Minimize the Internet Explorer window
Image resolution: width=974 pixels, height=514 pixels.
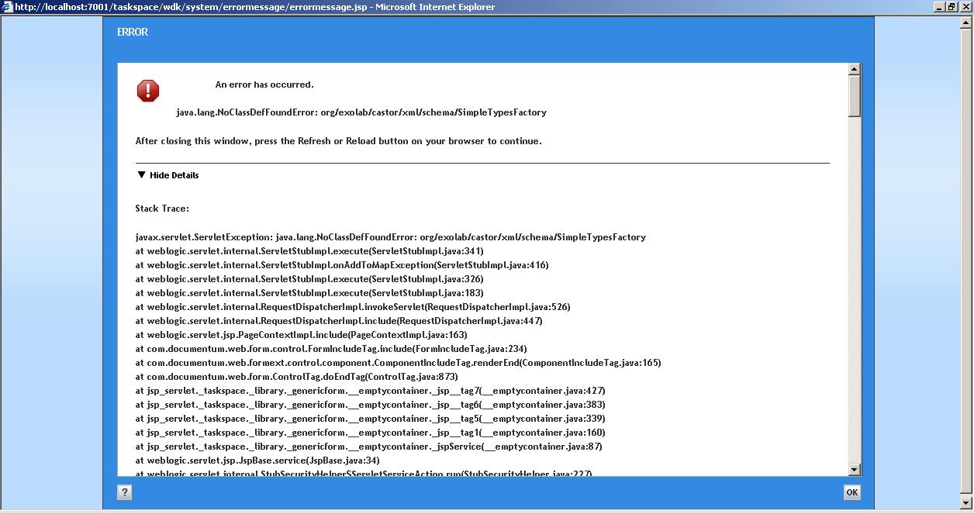pos(938,7)
